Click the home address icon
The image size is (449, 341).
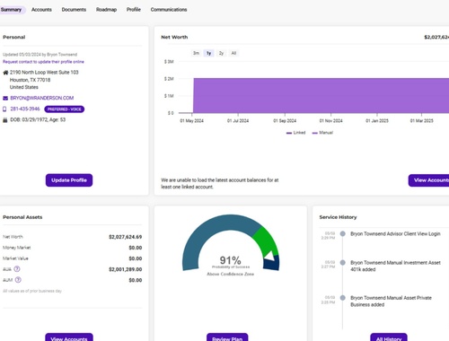[x=5, y=73]
